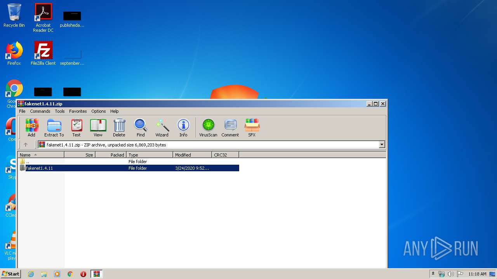Click the Extract To toolbar icon

(x=54, y=128)
